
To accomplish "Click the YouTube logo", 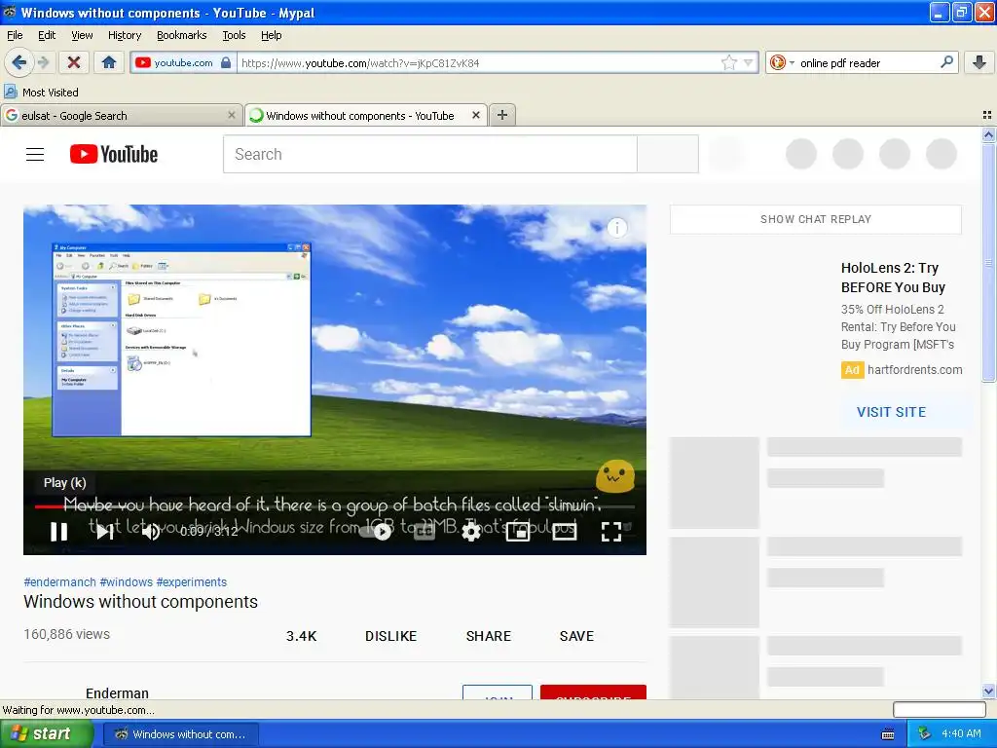I will click(x=114, y=155).
